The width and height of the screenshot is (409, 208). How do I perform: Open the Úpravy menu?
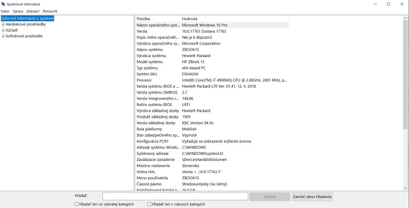(x=18, y=11)
